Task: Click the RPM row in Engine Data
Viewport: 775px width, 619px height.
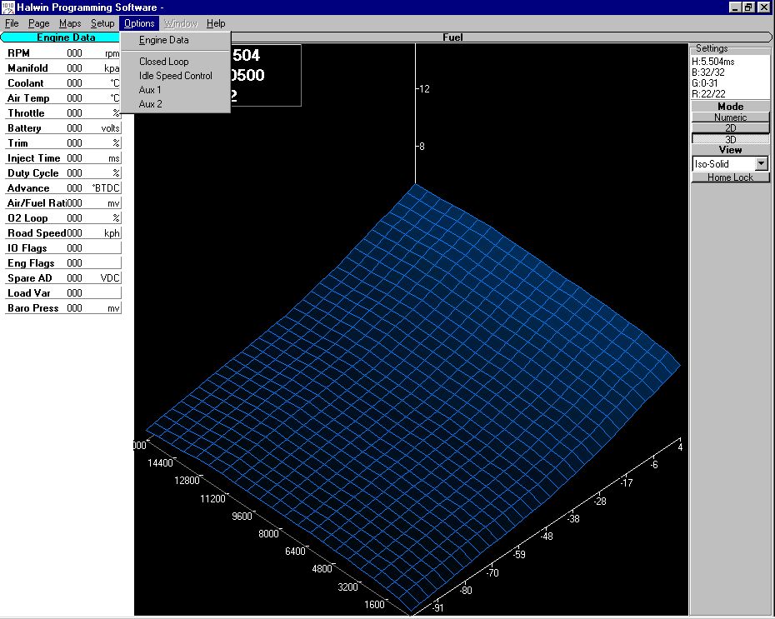Action: 63,53
